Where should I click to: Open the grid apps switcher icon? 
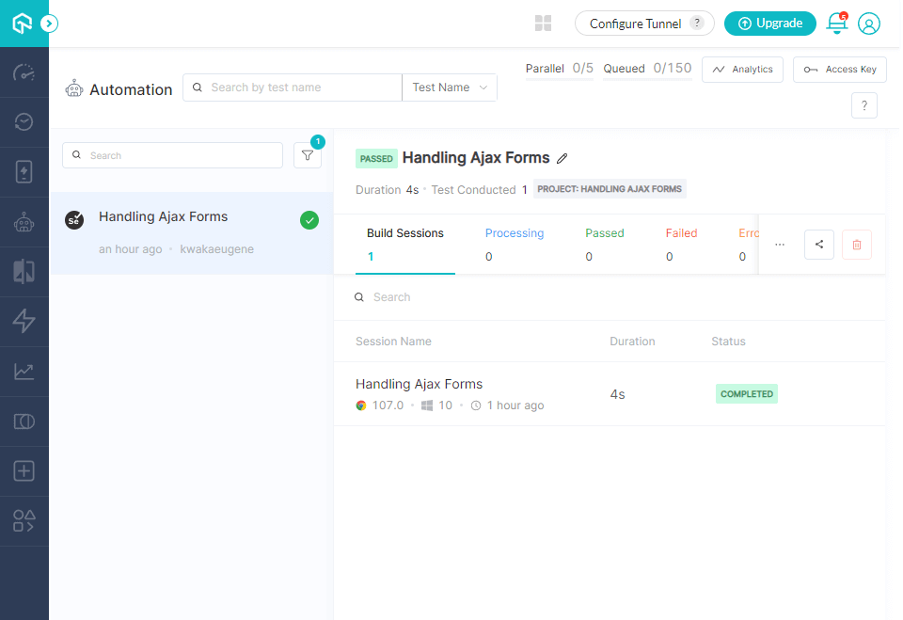tap(543, 24)
